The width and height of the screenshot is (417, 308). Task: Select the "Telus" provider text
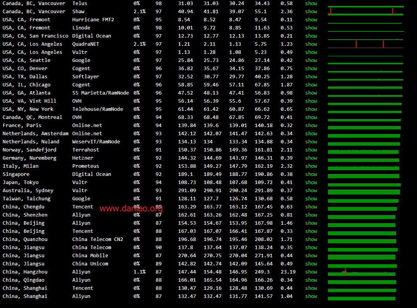pyautogui.click(x=80, y=3)
